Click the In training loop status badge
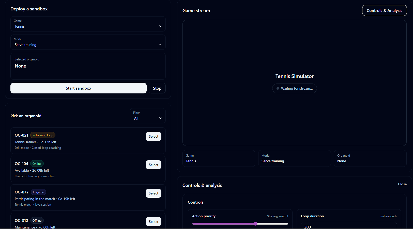This screenshot has width=413, height=229. coord(43,135)
